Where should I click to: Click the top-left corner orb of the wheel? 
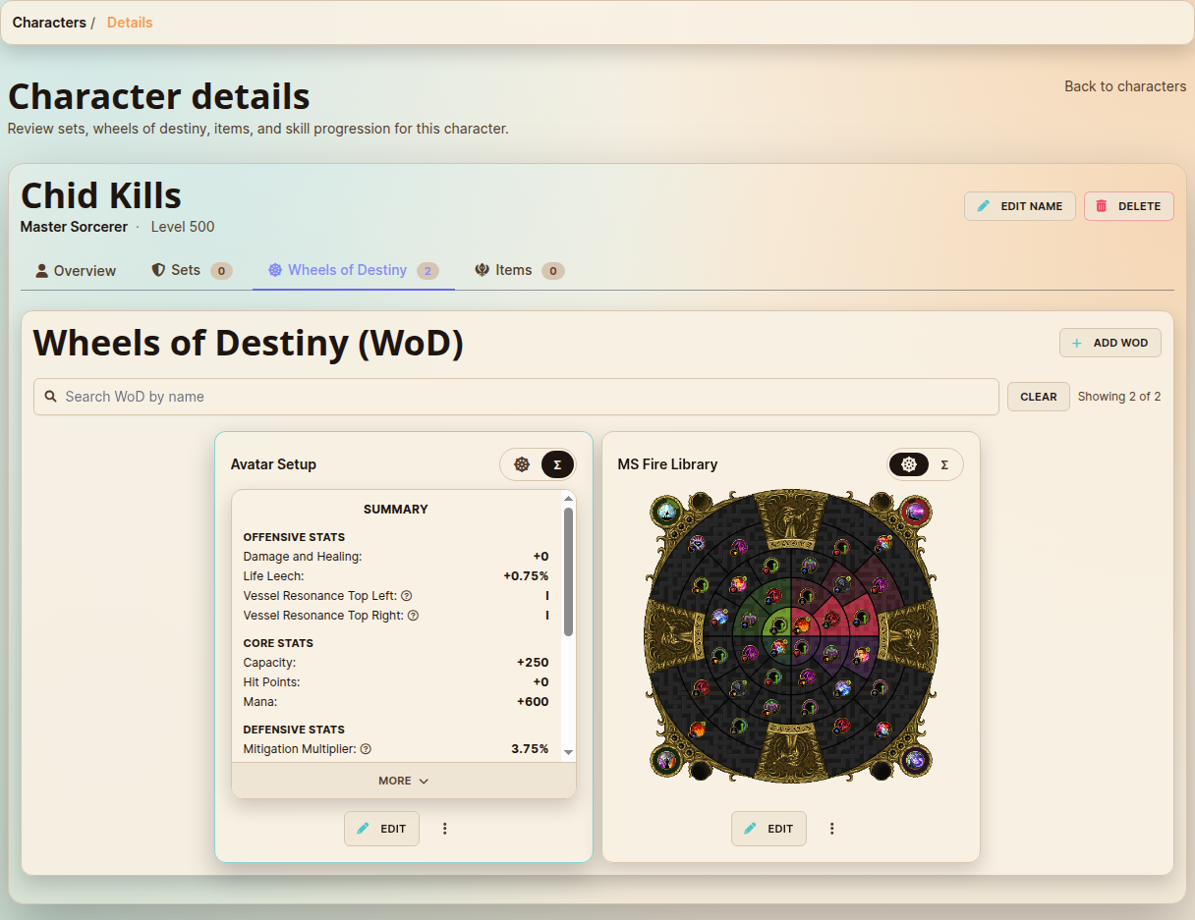tap(667, 511)
